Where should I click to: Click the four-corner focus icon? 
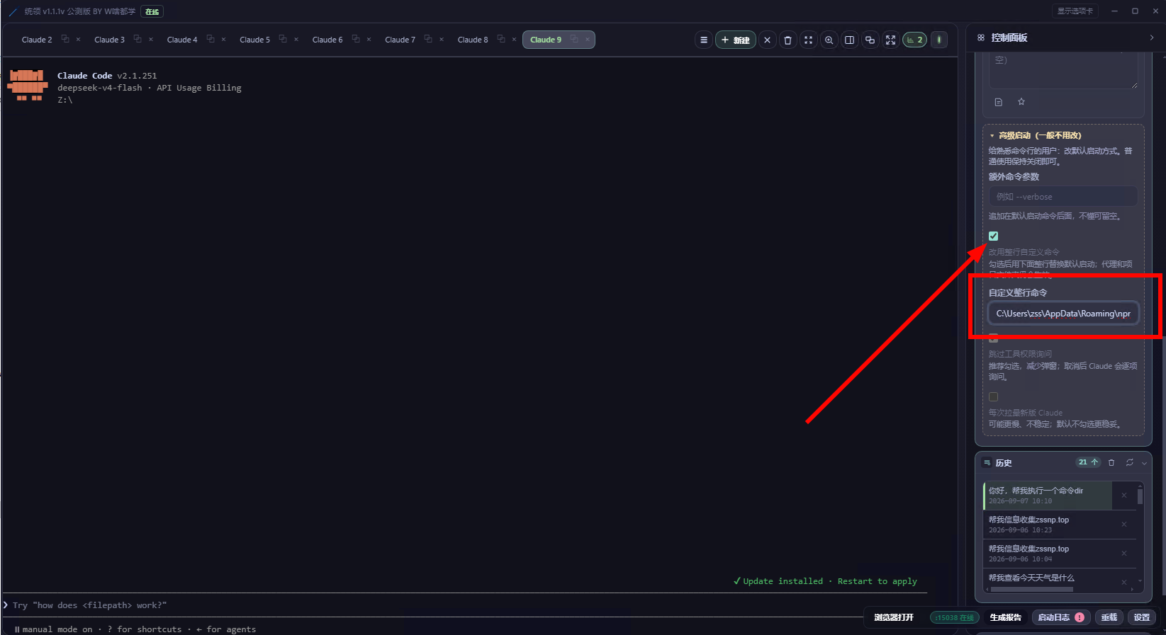(808, 40)
